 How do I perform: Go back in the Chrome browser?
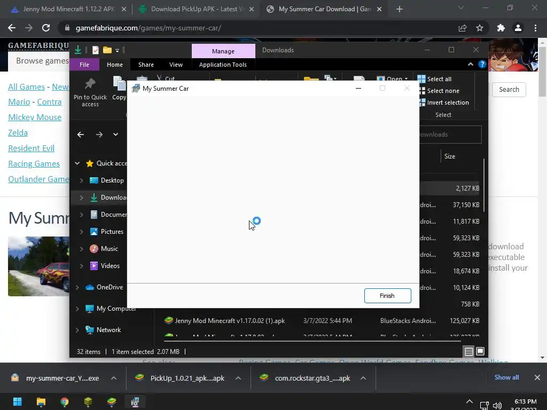pyautogui.click(x=12, y=28)
